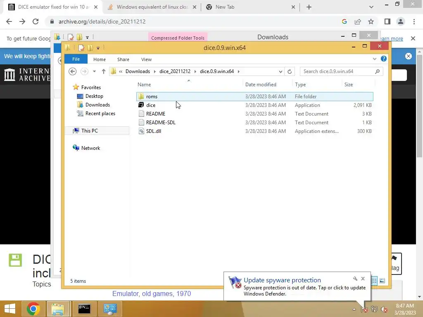Go up one folder level arrow
423x317 pixels.
tap(104, 71)
